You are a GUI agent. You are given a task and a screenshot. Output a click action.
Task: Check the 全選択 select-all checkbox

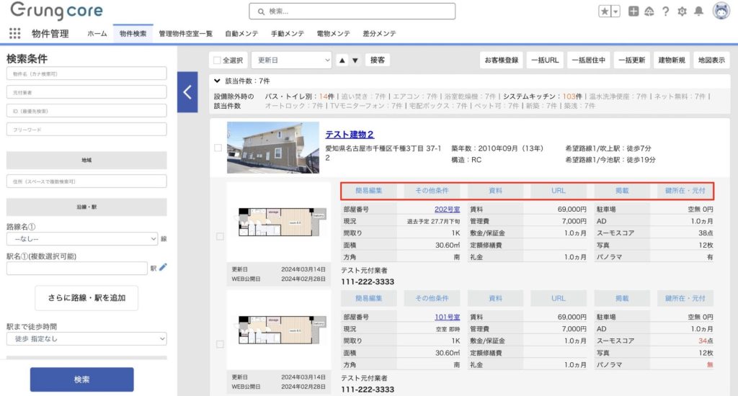pos(217,60)
